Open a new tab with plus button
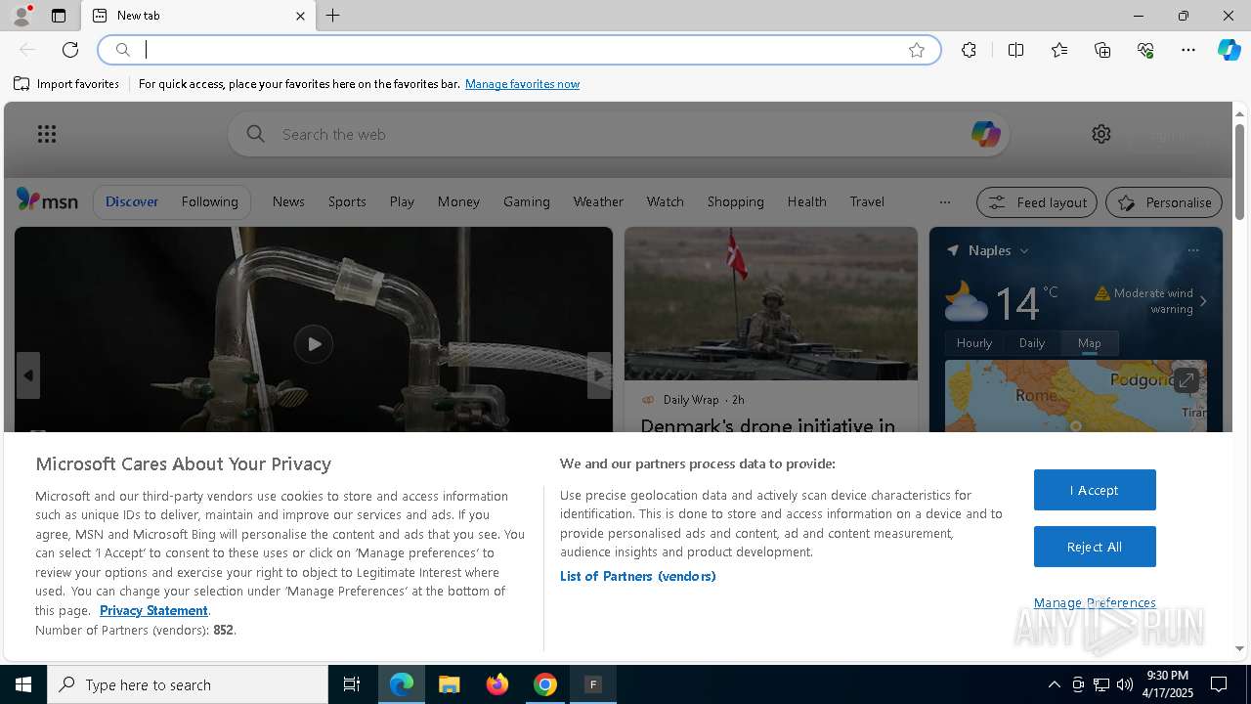This screenshot has height=704, width=1251. (333, 16)
